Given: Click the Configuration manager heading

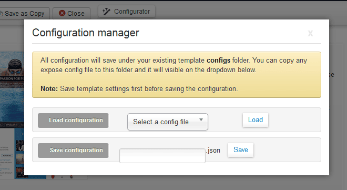Looking at the screenshot, I should 86,33.
